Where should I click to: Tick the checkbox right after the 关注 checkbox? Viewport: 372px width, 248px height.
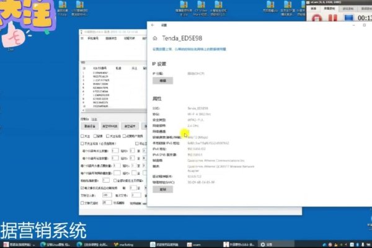[x=95, y=136]
